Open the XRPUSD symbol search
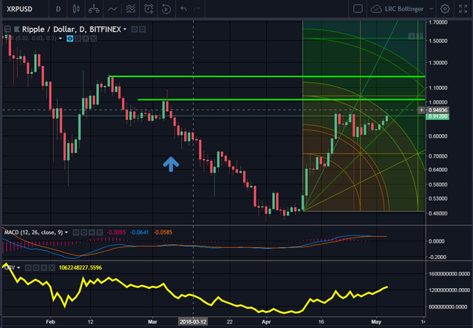This screenshot has height=328, width=473. 20,9
